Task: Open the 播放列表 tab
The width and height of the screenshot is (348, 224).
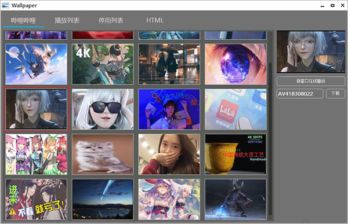Action: 67,21
